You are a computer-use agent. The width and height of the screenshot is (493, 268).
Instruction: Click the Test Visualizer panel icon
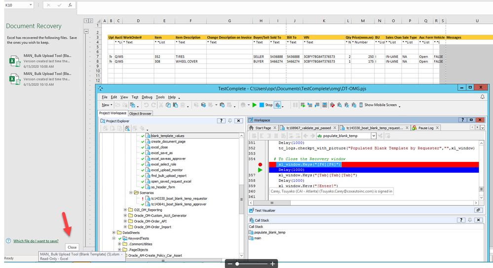(x=251, y=210)
